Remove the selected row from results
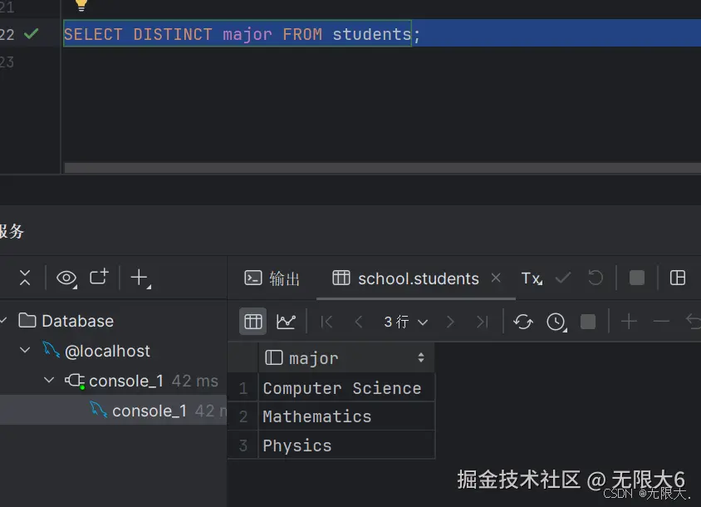701x507 pixels. coord(660,321)
